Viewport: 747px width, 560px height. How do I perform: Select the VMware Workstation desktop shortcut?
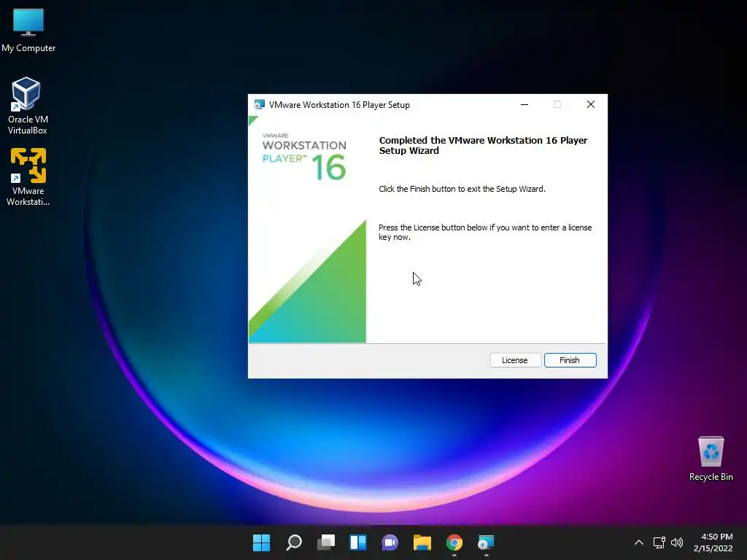[x=28, y=177]
